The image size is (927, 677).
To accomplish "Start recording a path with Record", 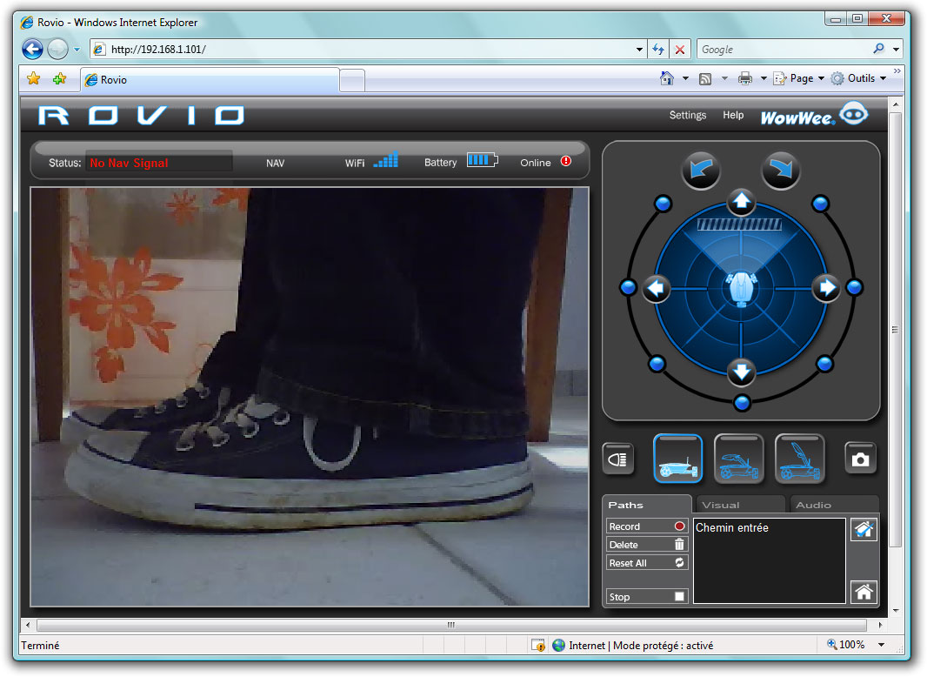I will click(647, 526).
